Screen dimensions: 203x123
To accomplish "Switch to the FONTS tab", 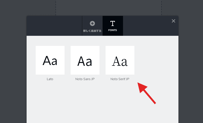I will pos(113,26).
